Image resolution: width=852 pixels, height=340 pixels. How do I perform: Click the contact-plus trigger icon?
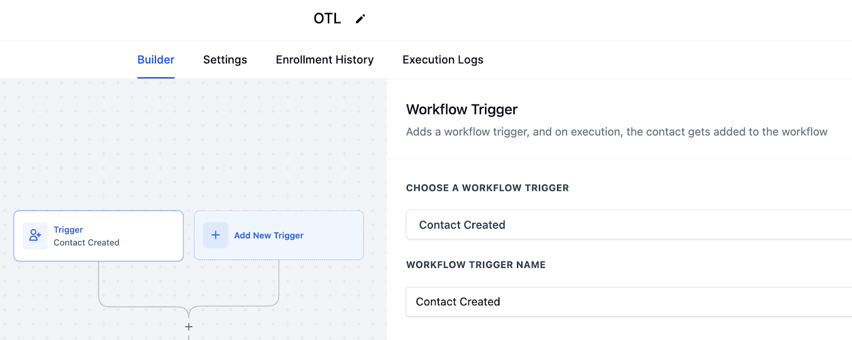click(35, 236)
